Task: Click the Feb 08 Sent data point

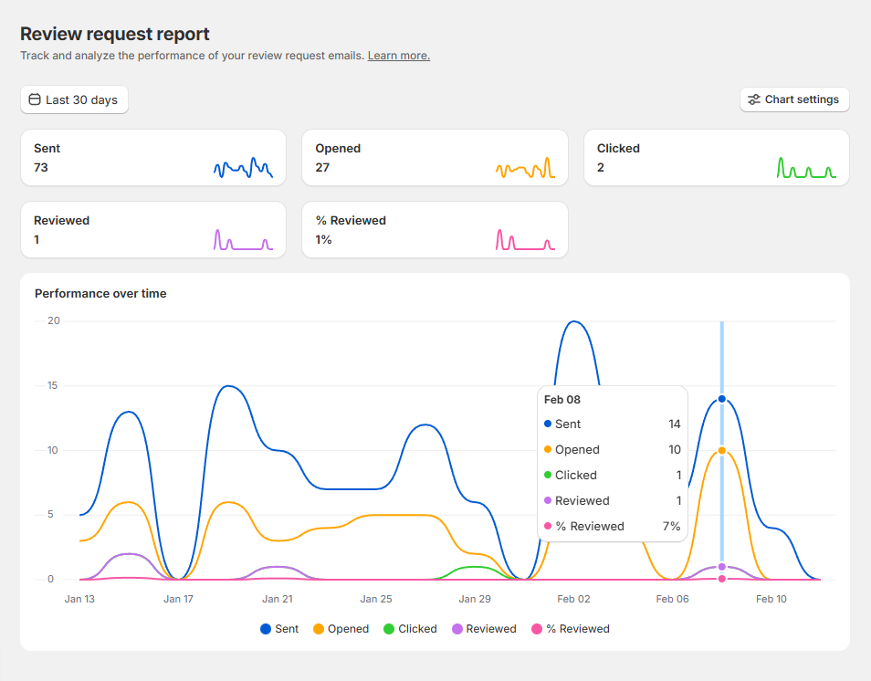Action: click(721, 399)
